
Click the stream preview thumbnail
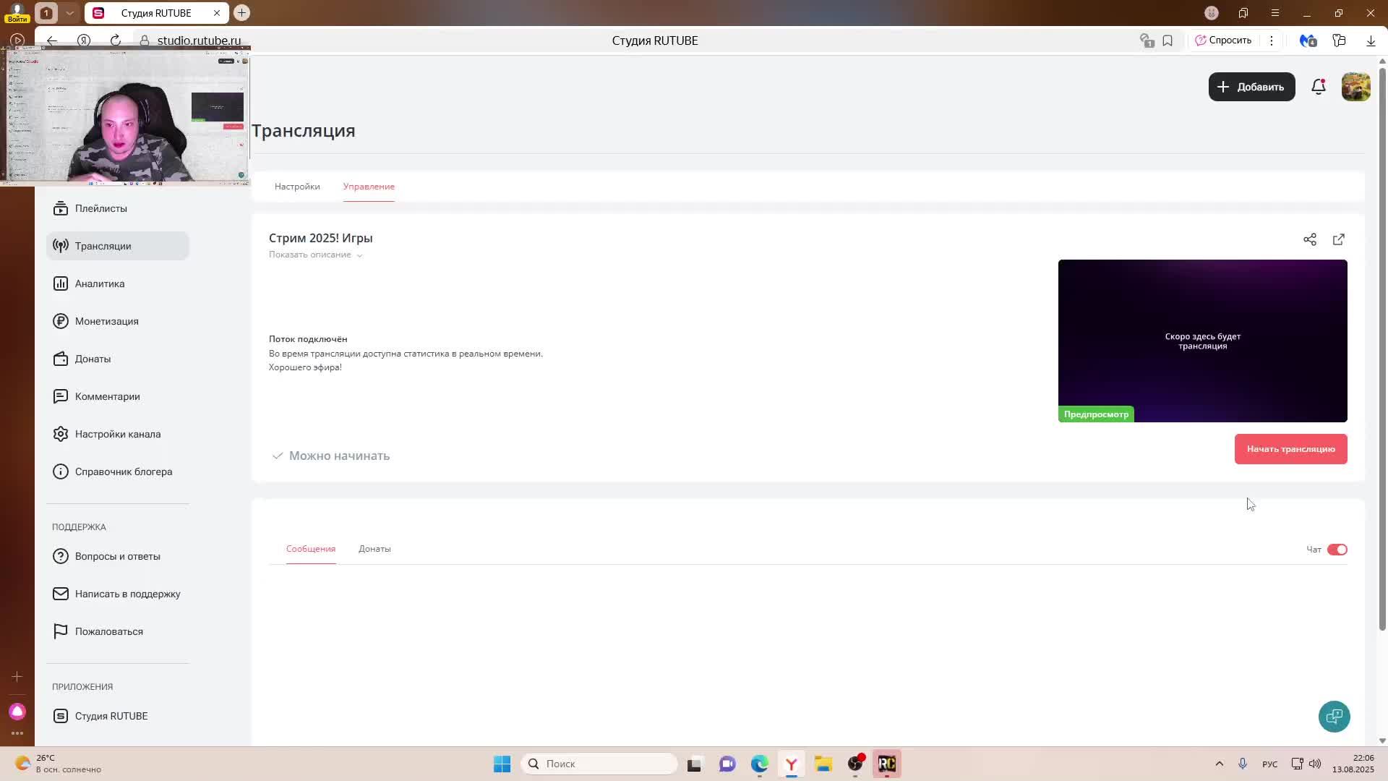coord(1202,341)
